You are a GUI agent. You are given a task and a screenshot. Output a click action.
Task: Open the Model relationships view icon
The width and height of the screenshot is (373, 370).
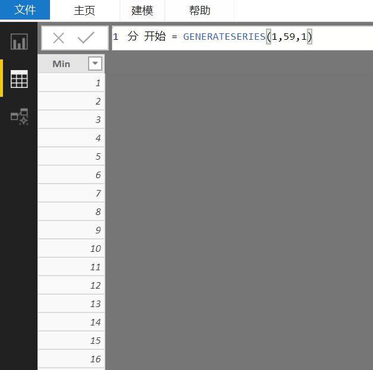click(20, 116)
